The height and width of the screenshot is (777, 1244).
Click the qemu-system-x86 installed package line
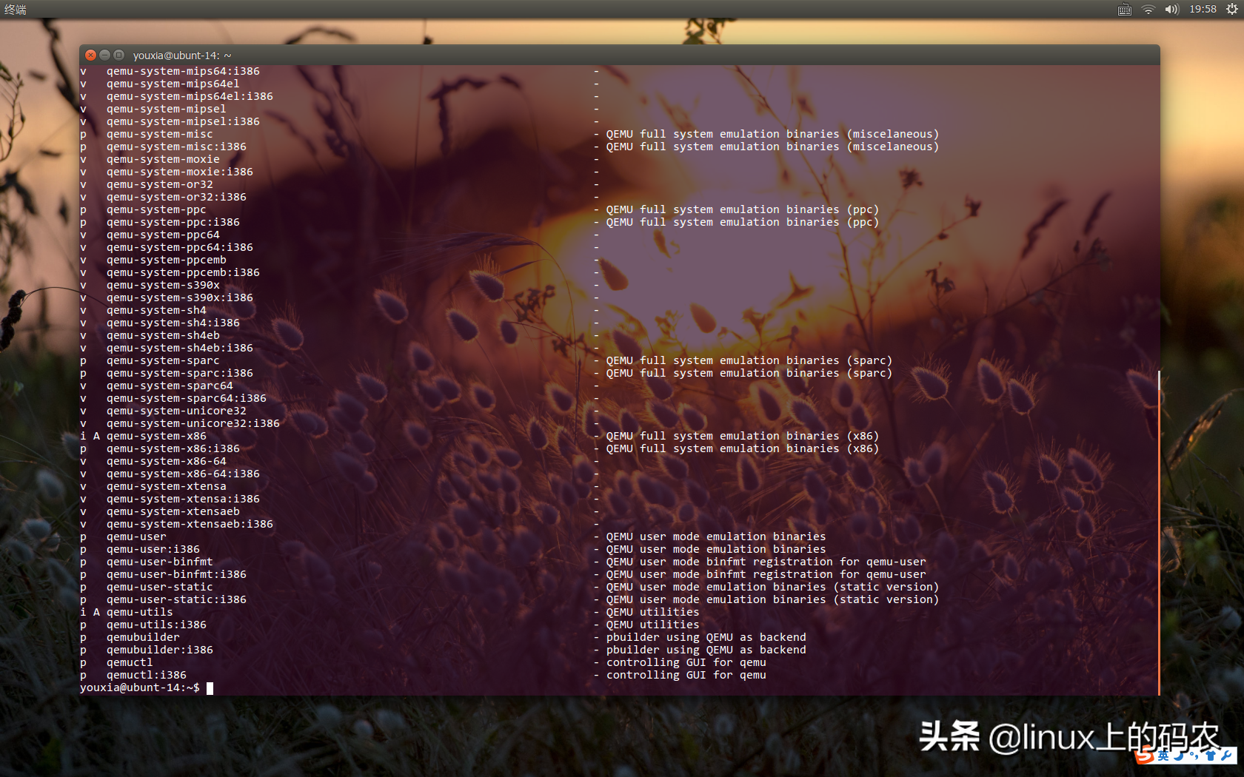pos(156,436)
